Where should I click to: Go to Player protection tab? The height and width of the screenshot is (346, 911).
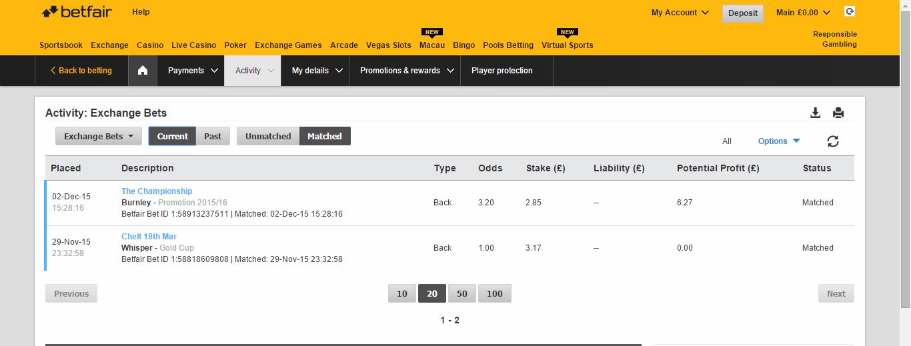[502, 71]
